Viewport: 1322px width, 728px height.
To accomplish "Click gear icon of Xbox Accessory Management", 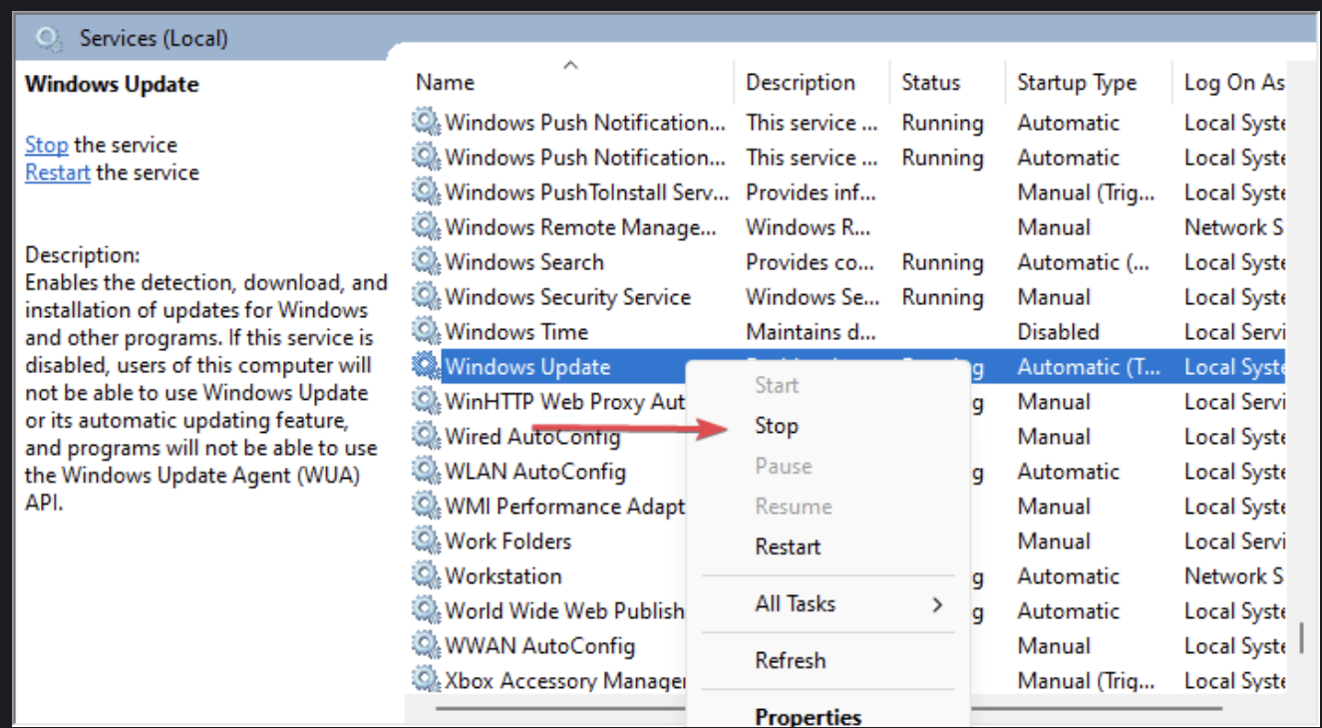I will coord(426,680).
